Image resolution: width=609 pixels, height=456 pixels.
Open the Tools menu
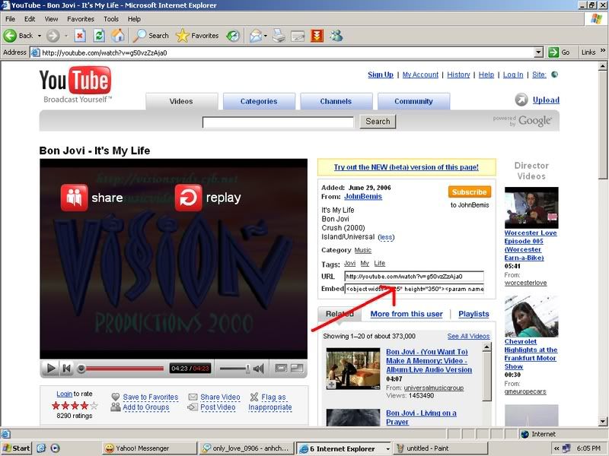[x=111, y=19]
